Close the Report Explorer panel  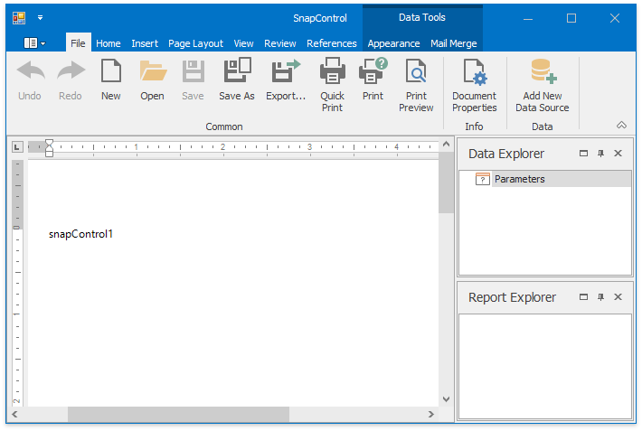coord(618,297)
